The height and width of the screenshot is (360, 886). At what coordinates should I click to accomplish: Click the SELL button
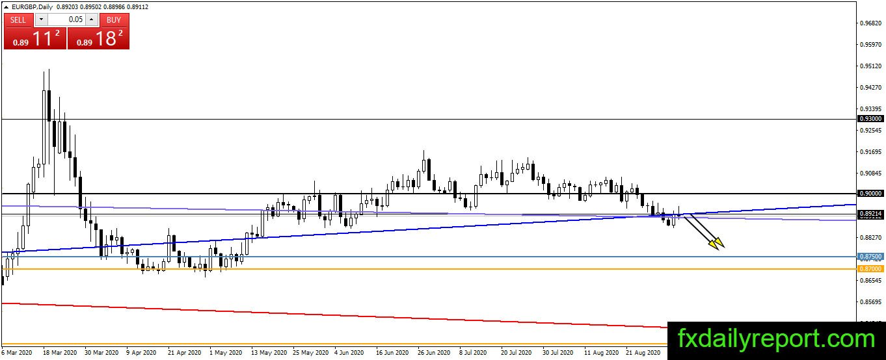18,20
